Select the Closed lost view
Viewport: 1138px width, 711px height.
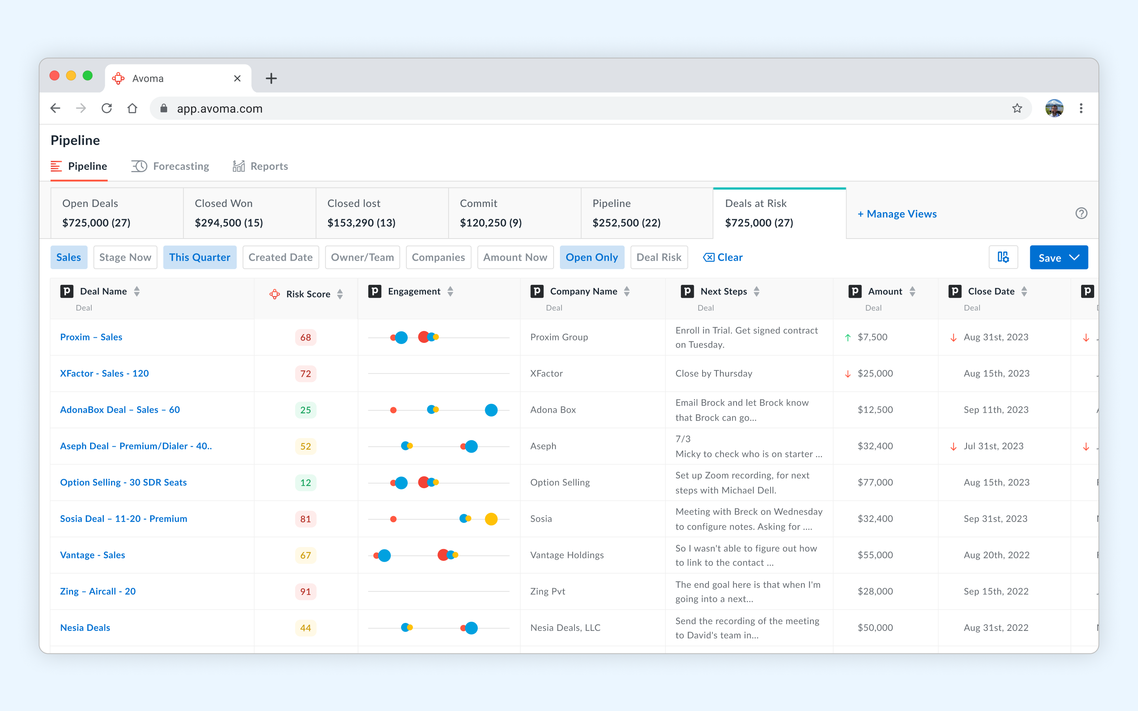click(x=382, y=213)
